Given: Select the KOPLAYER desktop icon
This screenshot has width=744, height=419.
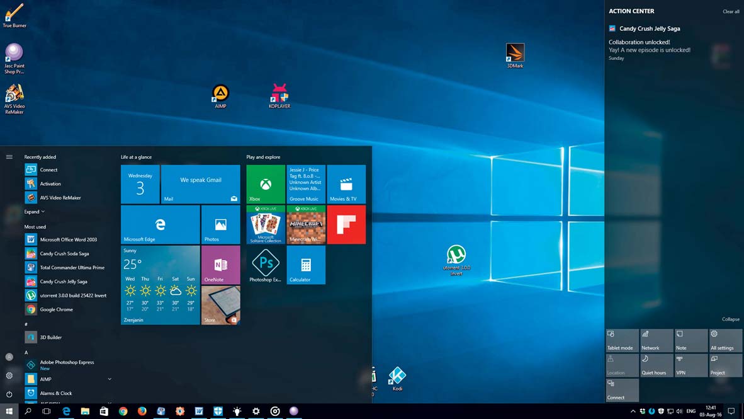Looking at the screenshot, I should [x=279, y=96].
